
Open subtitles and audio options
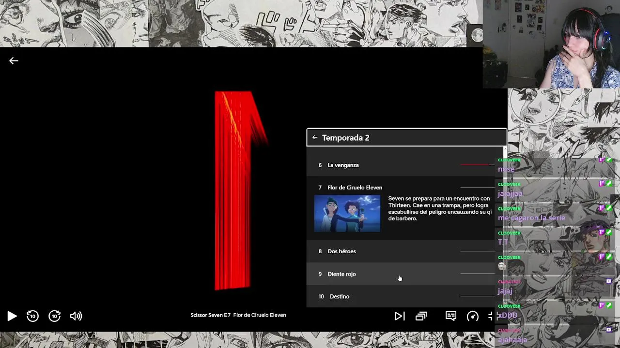click(x=451, y=316)
